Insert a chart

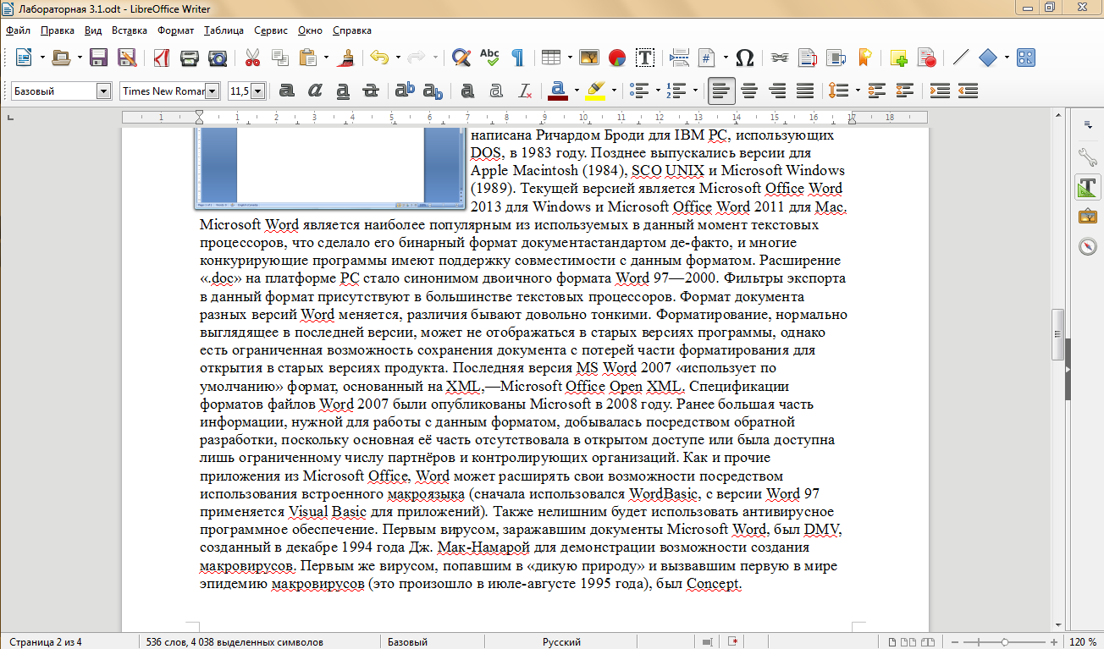point(617,58)
